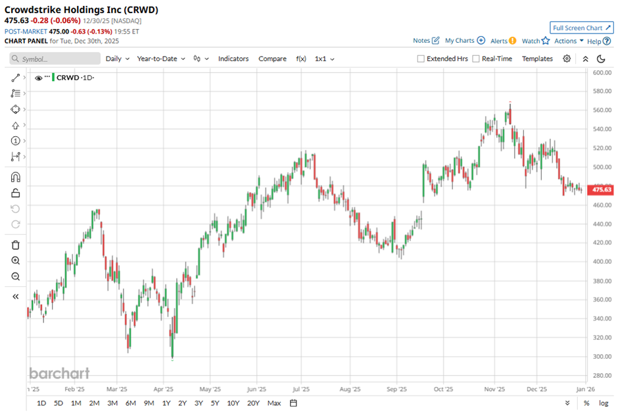Toggle log scale button

tap(604, 403)
